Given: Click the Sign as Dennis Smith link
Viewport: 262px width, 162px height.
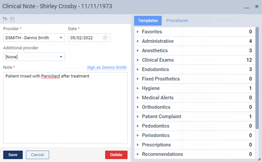Looking at the screenshot, I should 107,68.
